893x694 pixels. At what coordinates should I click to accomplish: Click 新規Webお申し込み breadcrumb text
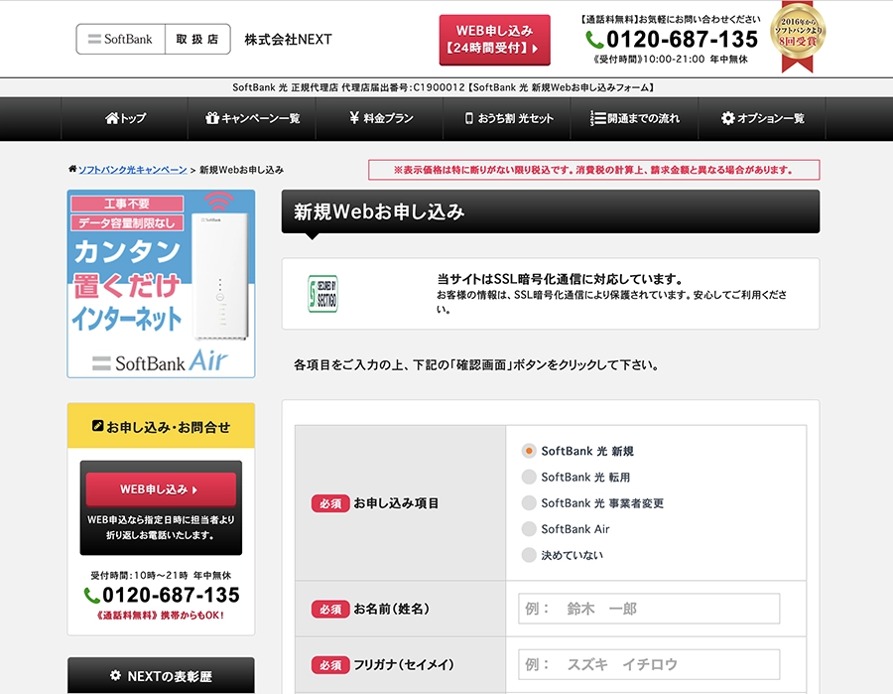click(241, 170)
